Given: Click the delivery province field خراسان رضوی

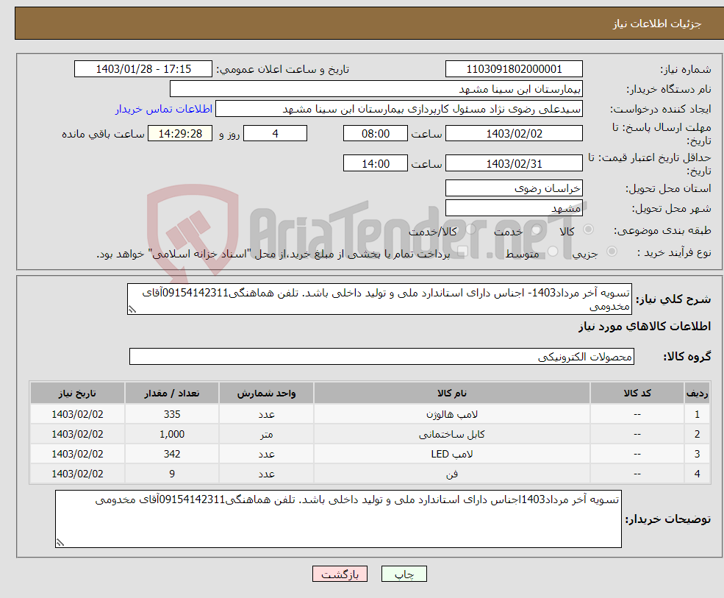Looking at the screenshot, I should [x=514, y=188].
